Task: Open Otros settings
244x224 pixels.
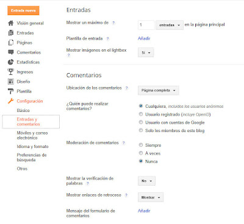Action: [x=22, y=169]
